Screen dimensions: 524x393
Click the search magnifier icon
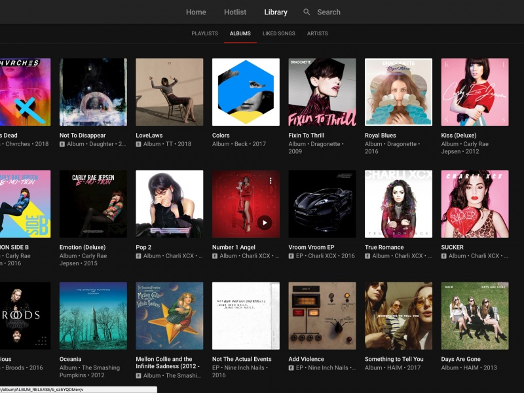pyautogui.click(x=307, y=12)
